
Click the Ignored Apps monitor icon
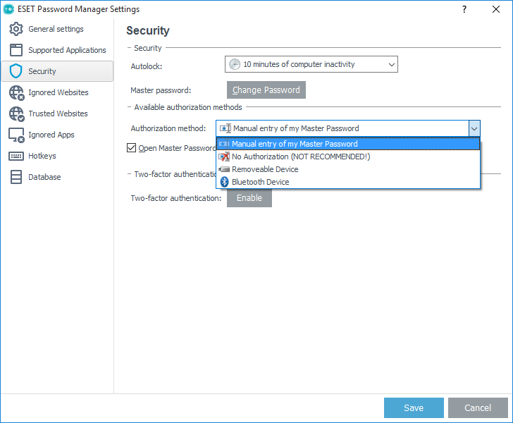(x=16, y=135)
